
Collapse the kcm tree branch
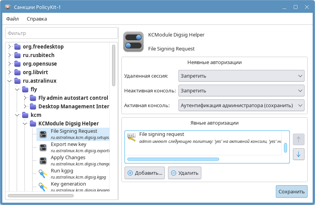(17, 115)
